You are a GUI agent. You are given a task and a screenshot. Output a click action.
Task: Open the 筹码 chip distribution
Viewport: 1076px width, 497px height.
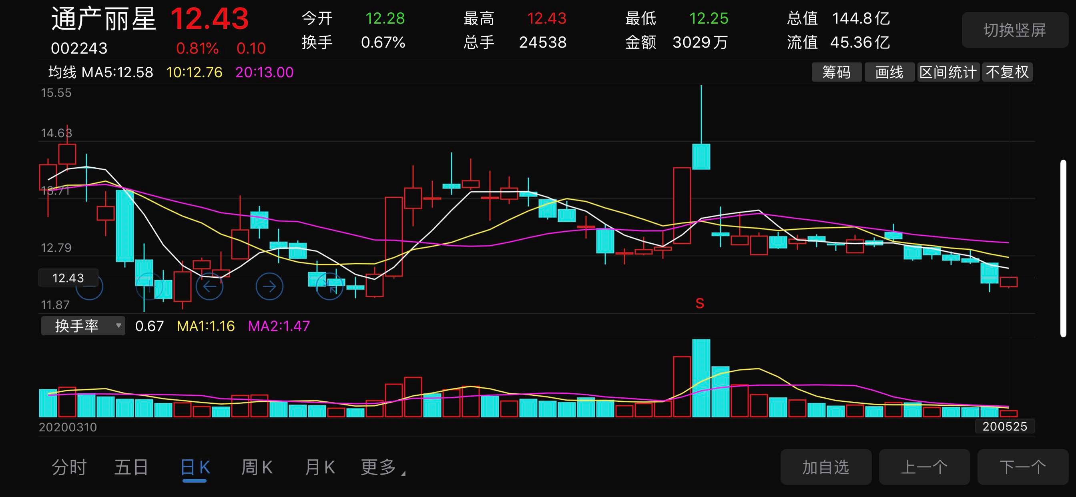click(x=836, y=72)
